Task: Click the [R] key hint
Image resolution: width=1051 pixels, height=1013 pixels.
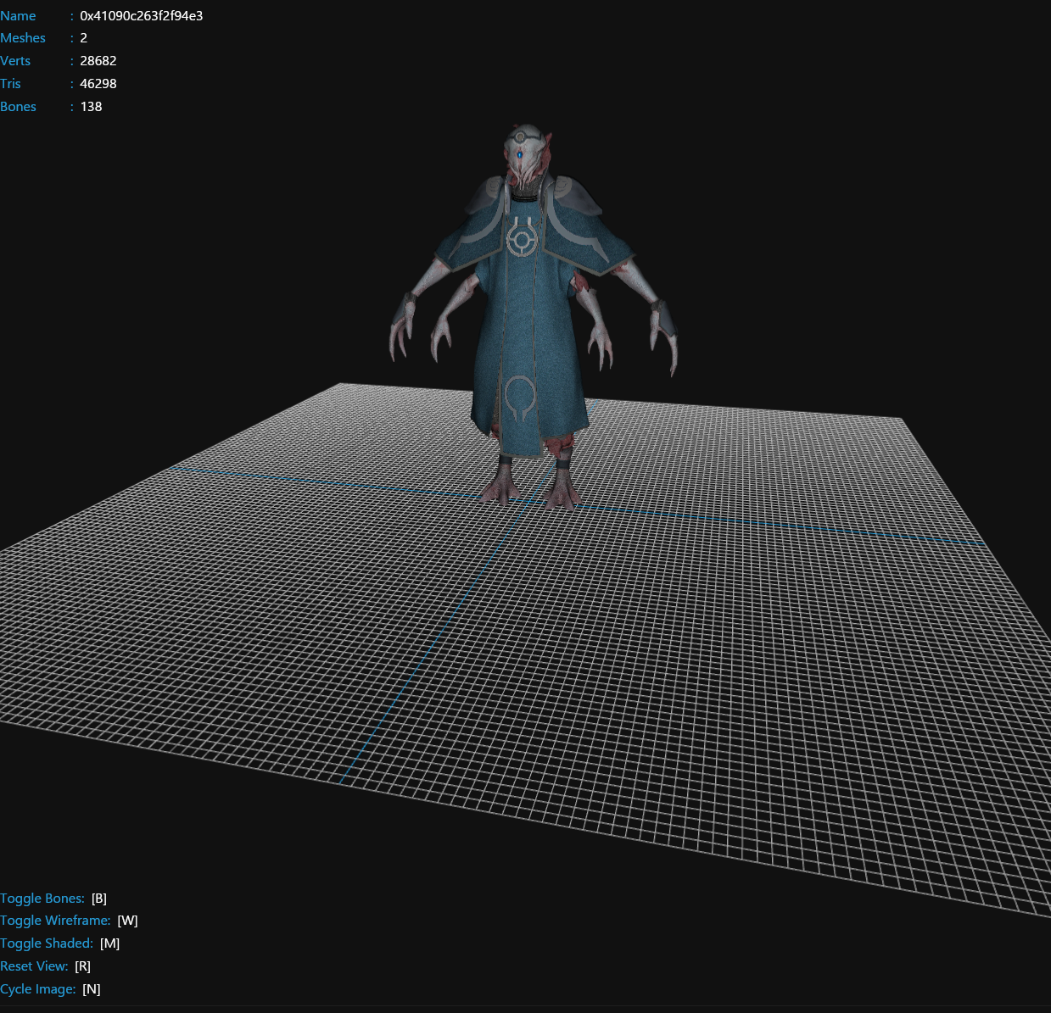Action: point(82,966)
